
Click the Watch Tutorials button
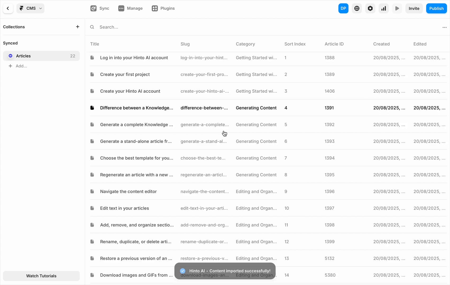tap(41, 276)
